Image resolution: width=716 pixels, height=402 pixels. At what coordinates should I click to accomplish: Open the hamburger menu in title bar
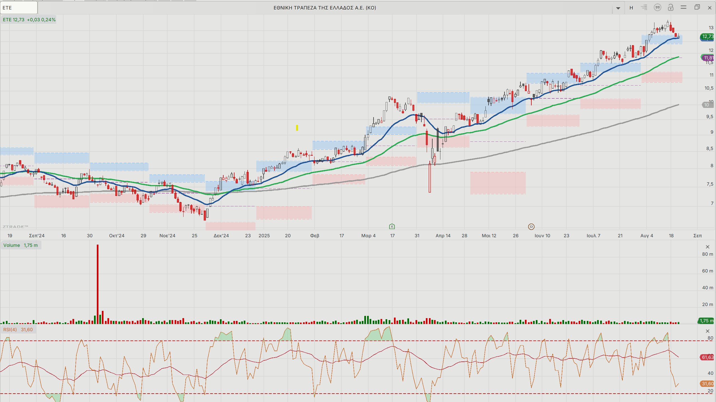[683, 8]
